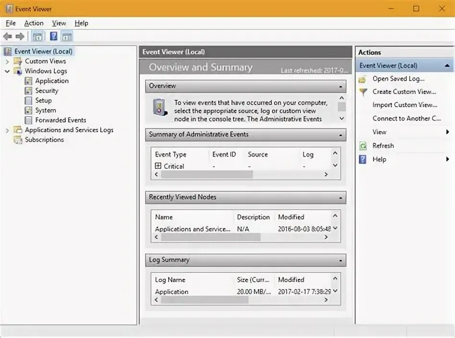This screenshot has width=455, height=338.
Task: Click the Overview text scrollbar thumb
Action: point(342,107)
